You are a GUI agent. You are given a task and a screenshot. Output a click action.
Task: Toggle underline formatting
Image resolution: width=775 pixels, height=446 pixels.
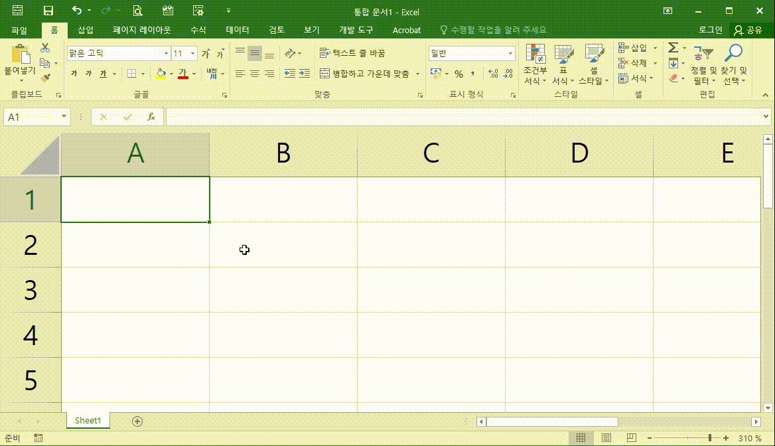pyautogui.click(x=103, y=74)
